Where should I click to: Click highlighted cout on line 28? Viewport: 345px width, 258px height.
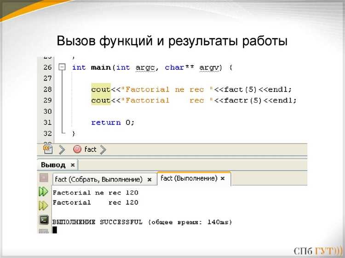pyautogui.click(x=101, y=89)
